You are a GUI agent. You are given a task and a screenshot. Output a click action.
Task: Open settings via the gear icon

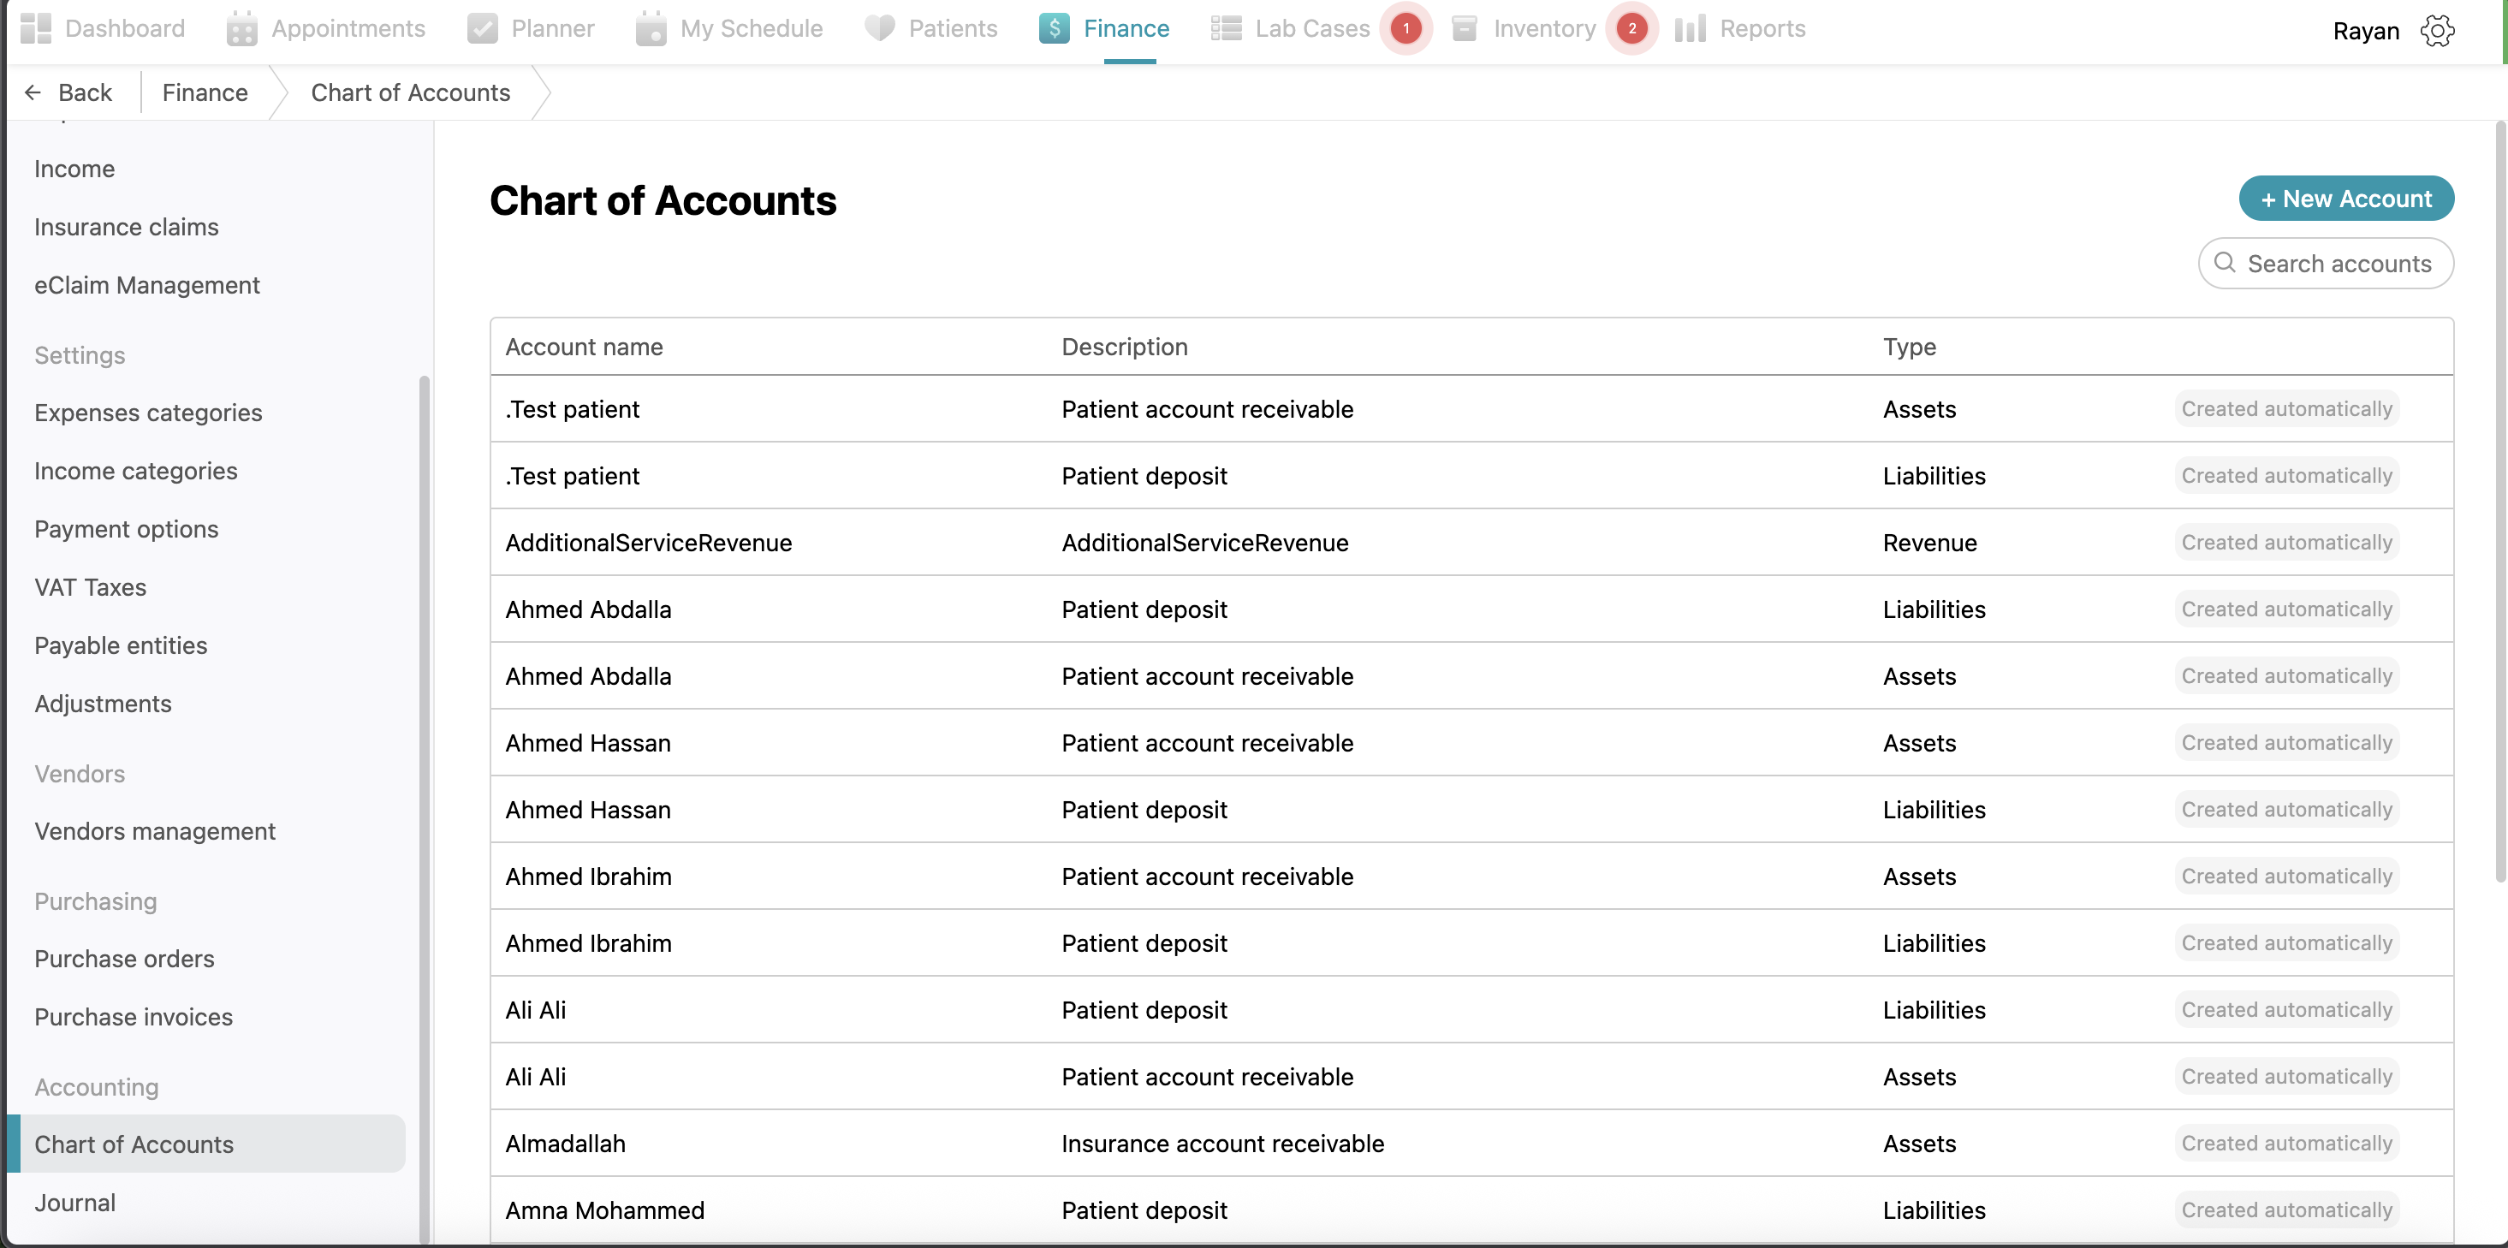coord(2438,30)
